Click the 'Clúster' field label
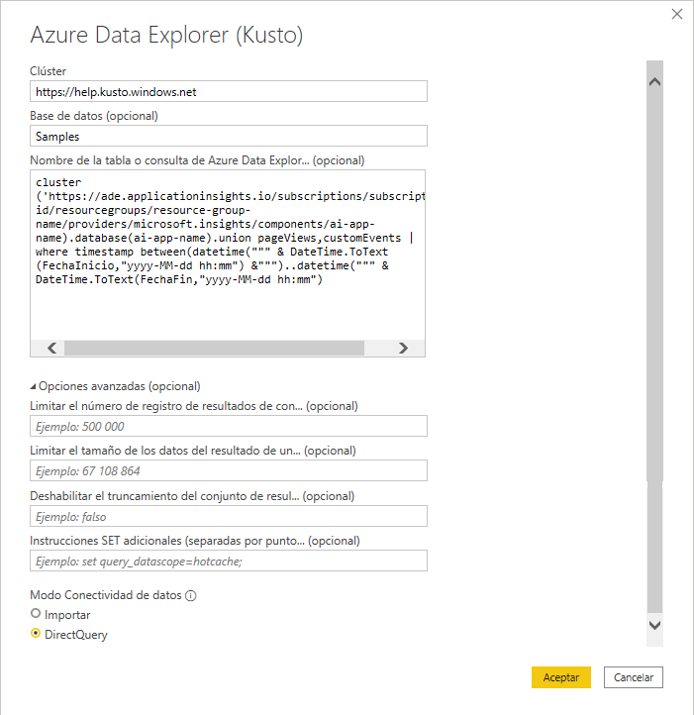The image size is (694, 715). [x=48, y=71]
